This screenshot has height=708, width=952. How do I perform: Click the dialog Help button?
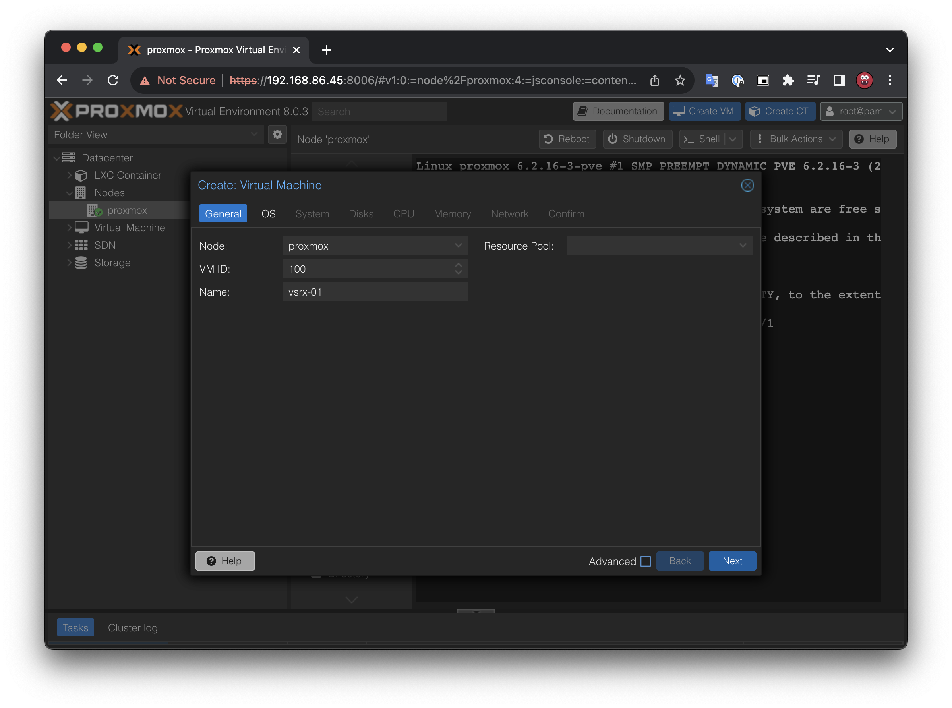click(225, 561)
